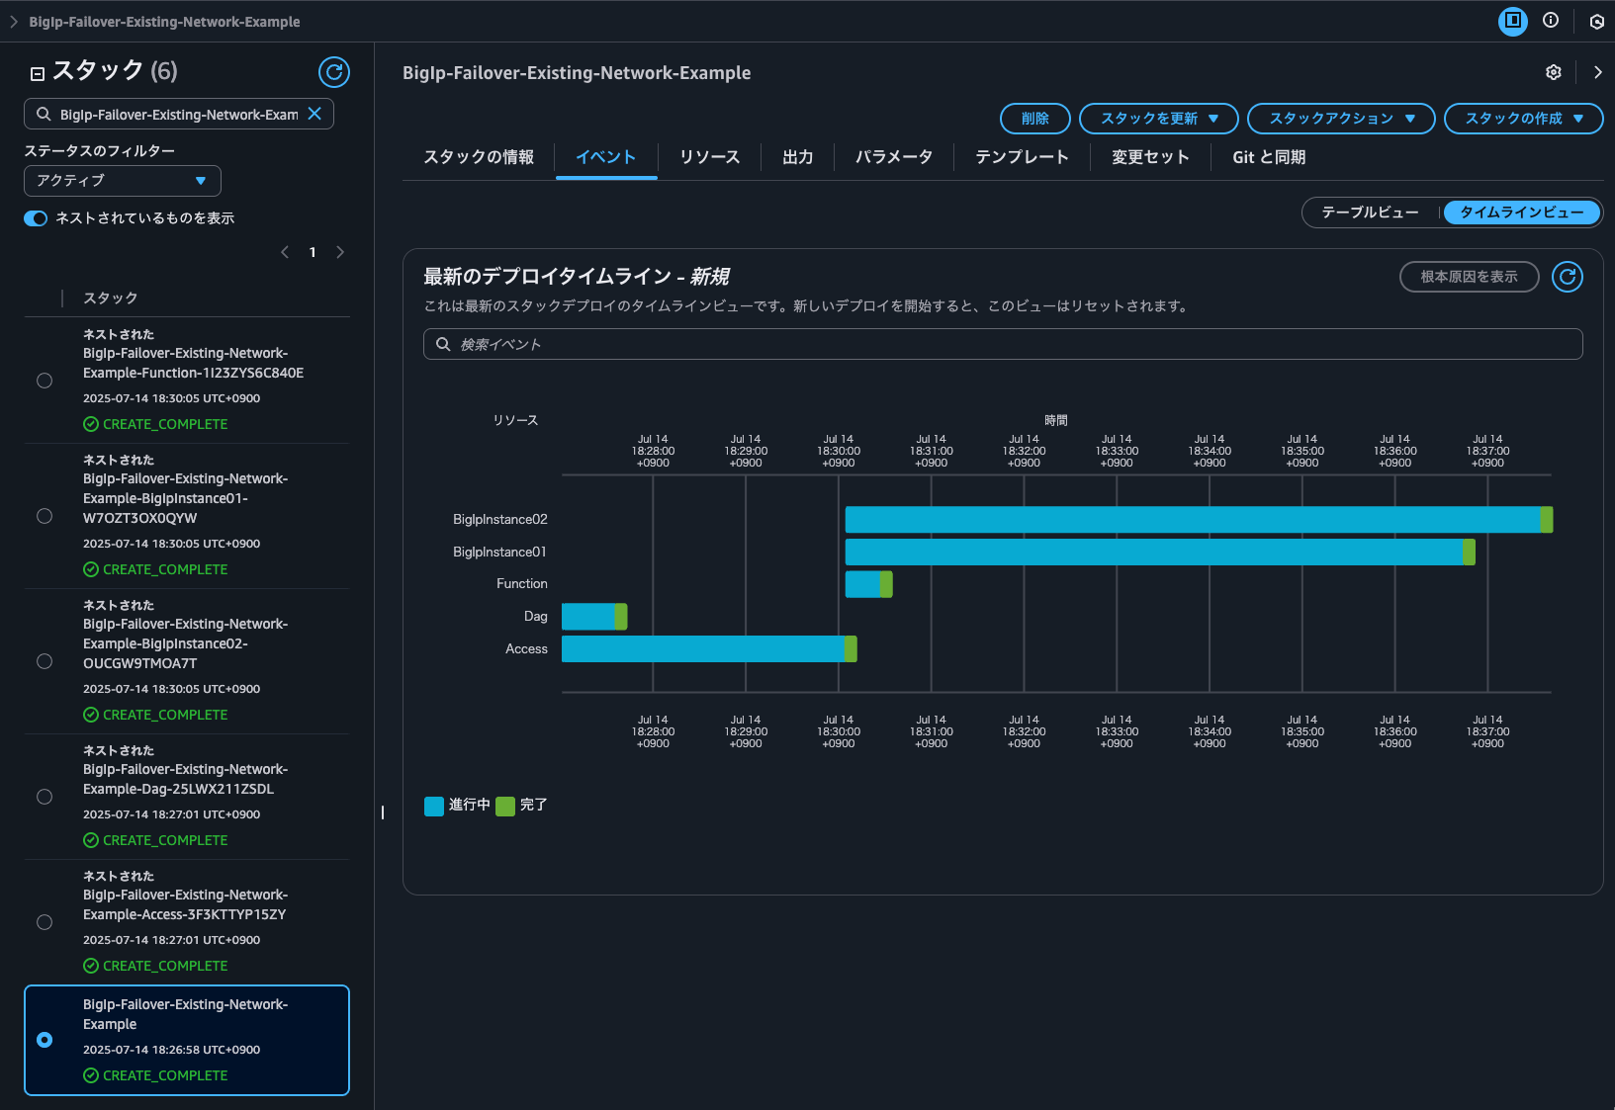The image size is (1615, 1110).
Task: Open BigIp-Failover-Existing-Network-Example breadcrumb link
Action: [x=164, y=22]
